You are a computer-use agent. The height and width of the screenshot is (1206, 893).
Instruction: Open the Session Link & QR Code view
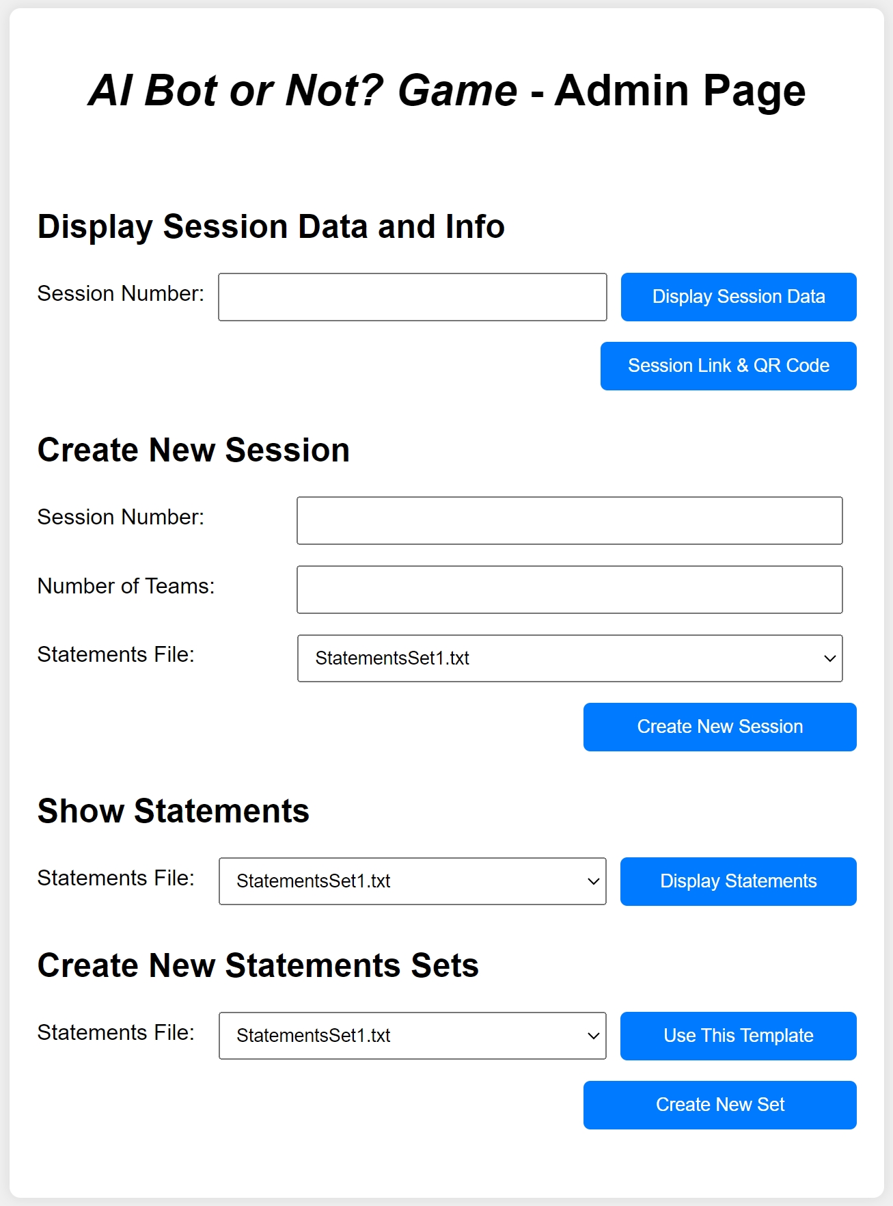(x=728, y=366)
